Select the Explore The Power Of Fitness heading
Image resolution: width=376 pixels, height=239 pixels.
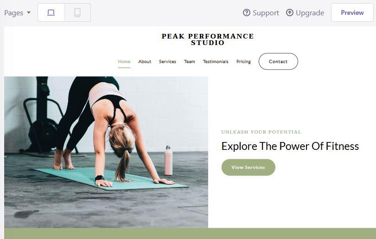point(290,146)
